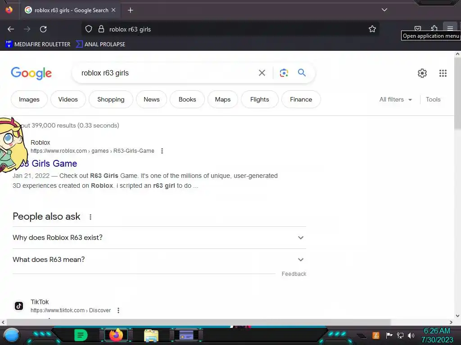Screen dimensions: 461x345
Task: Select the 'Roblox' site name text
Action: [40, 142]
